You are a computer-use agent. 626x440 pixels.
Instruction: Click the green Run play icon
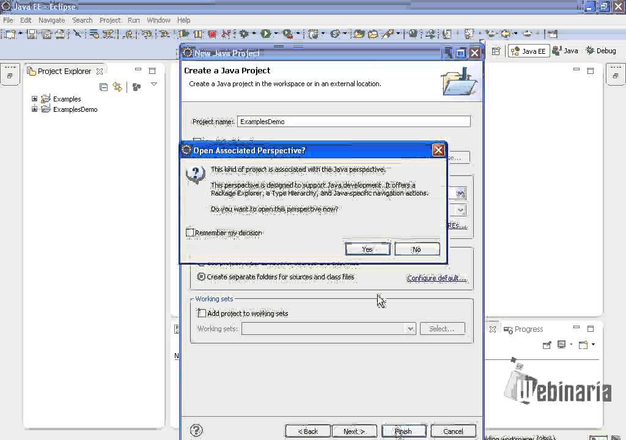pyautogui.click(x=265, y=34)
